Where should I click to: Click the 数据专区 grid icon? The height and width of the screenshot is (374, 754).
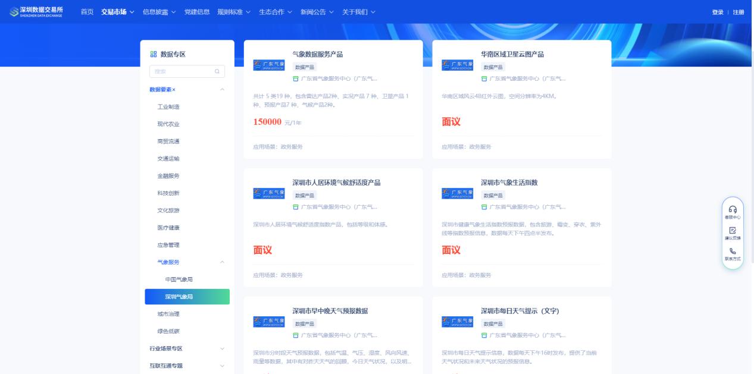coord(154,54)
